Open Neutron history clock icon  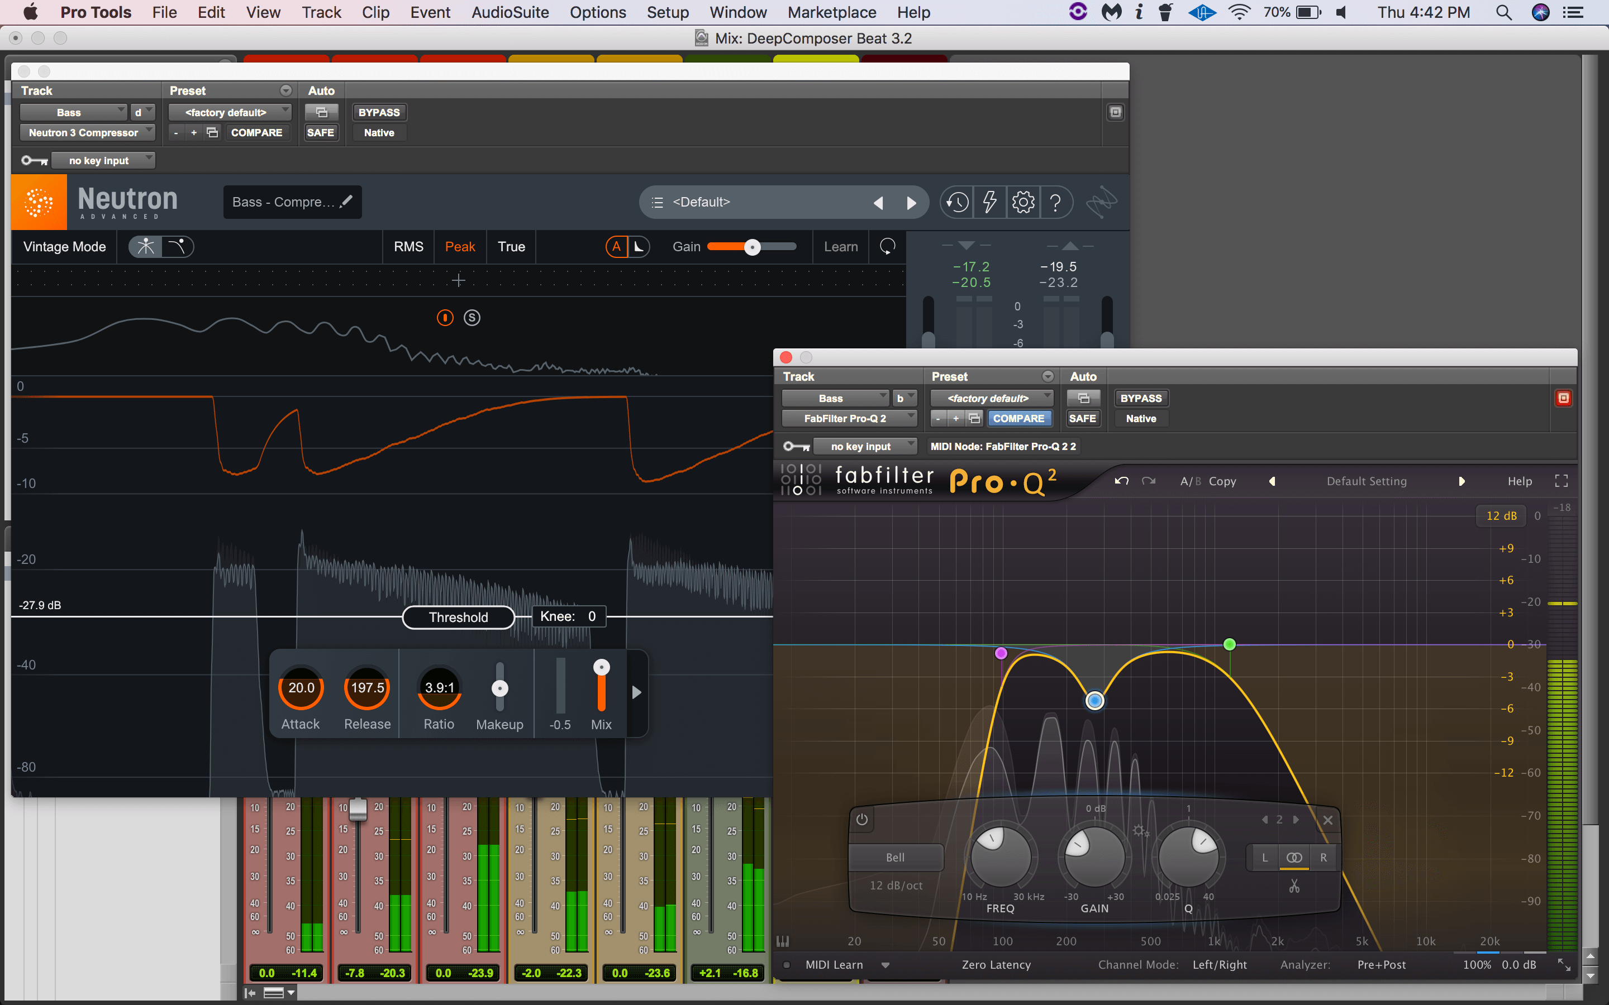tap(958, 202)
